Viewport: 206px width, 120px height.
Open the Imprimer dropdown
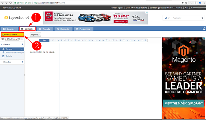coord(36,35)
